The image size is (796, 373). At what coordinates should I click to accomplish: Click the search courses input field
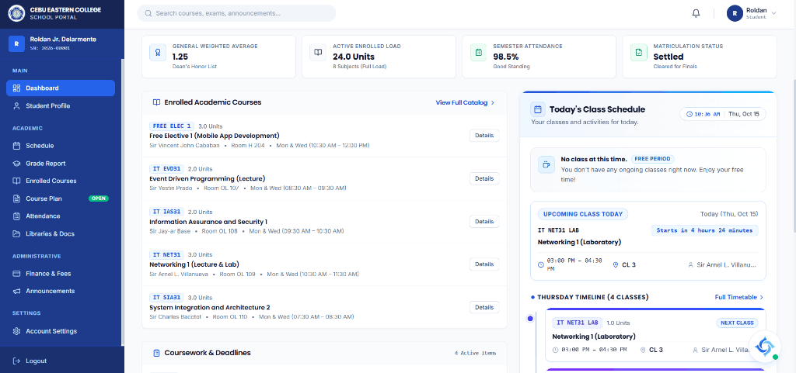[236, 13]
